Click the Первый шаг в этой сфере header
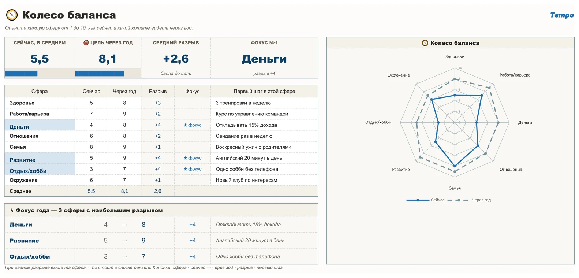The image size is (579, 278). pyautogui.click(x=264, y=91)
